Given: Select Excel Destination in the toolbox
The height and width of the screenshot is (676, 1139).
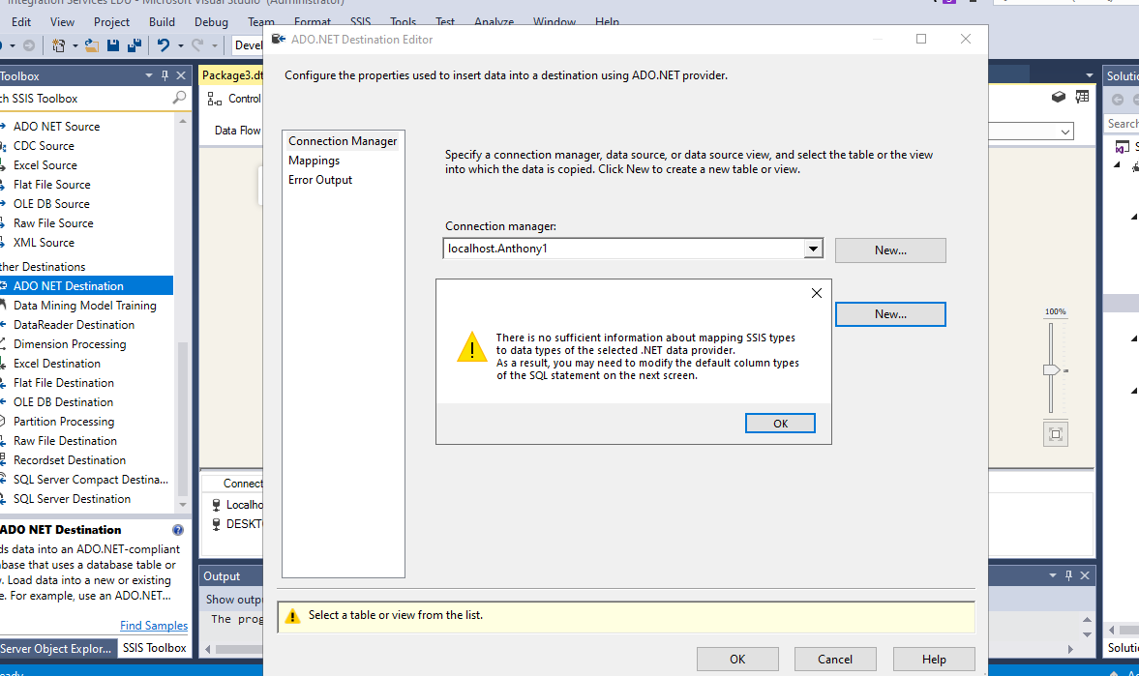Looking at the screenshot, I should 57,364.
